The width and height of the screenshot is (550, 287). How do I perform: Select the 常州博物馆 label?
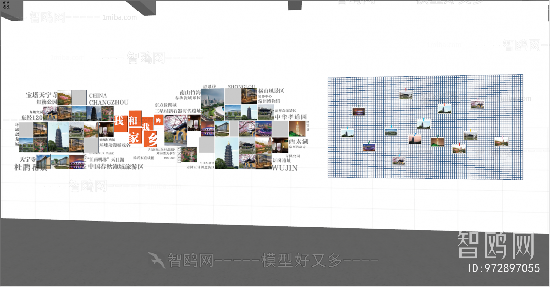(269, 101)
